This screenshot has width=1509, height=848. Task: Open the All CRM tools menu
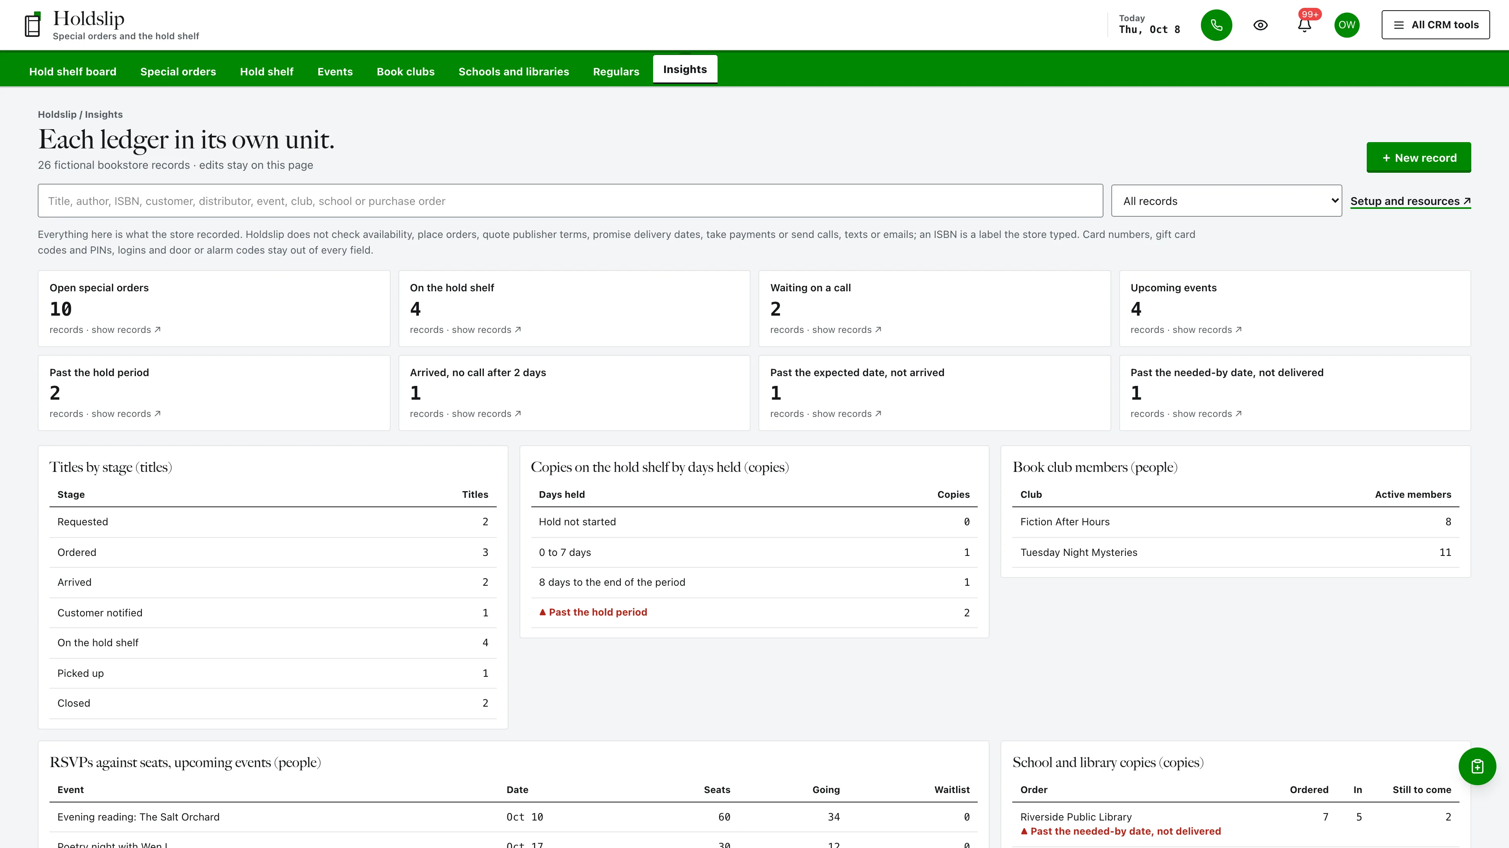tap(1435, 25)
